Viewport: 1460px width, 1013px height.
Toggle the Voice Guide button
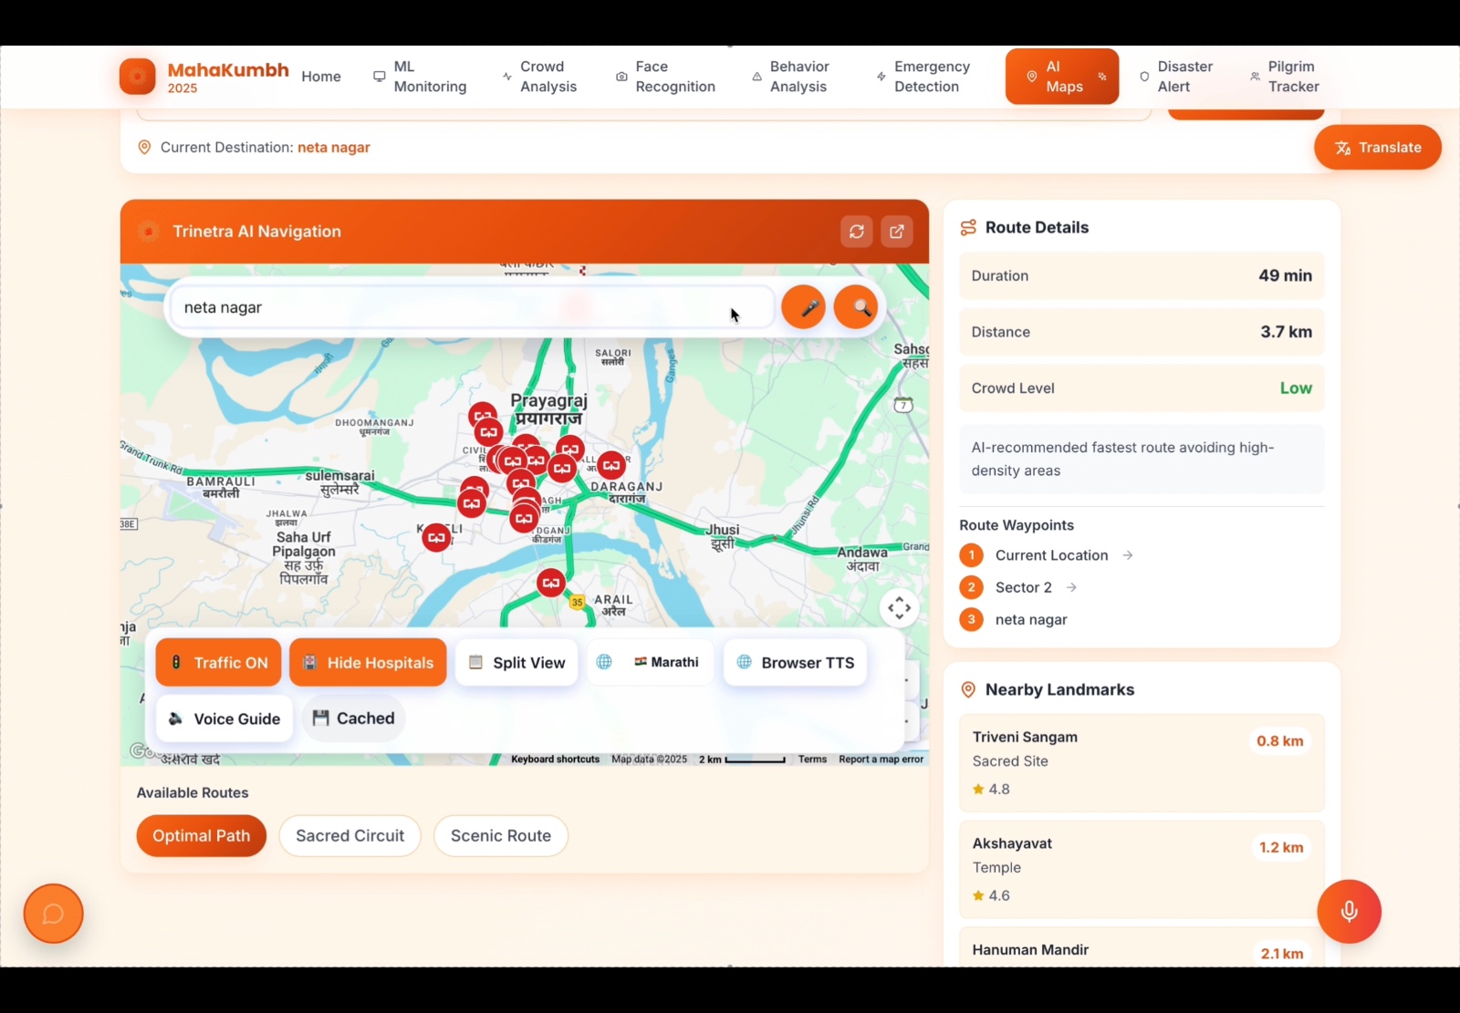(x=224, y=718)
